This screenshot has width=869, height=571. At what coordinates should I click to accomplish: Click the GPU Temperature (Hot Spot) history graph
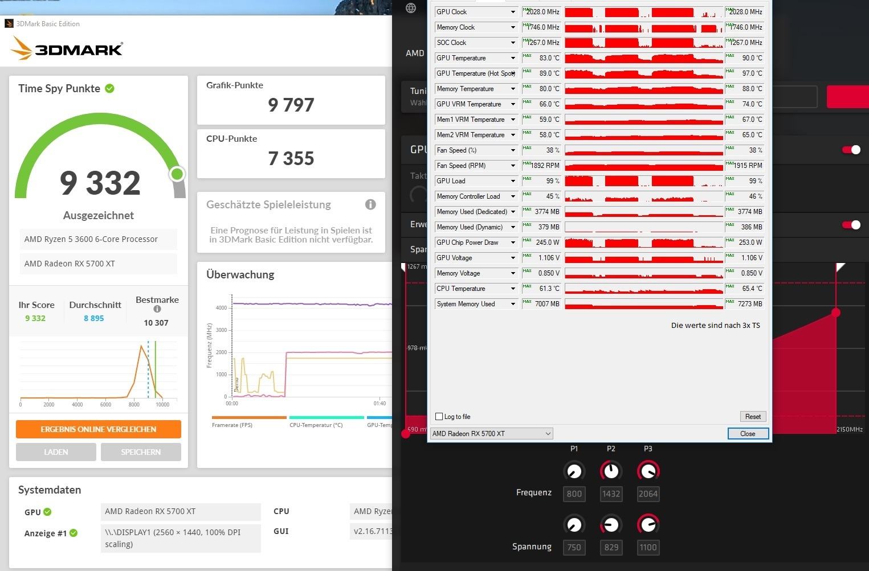point(644,73)
